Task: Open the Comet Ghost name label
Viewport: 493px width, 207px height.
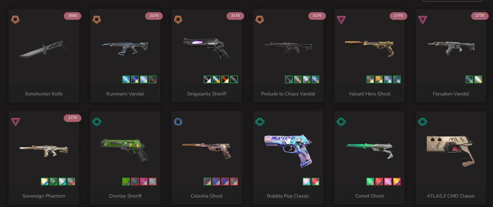Action: pyautogui.click(x=370, y=196)
